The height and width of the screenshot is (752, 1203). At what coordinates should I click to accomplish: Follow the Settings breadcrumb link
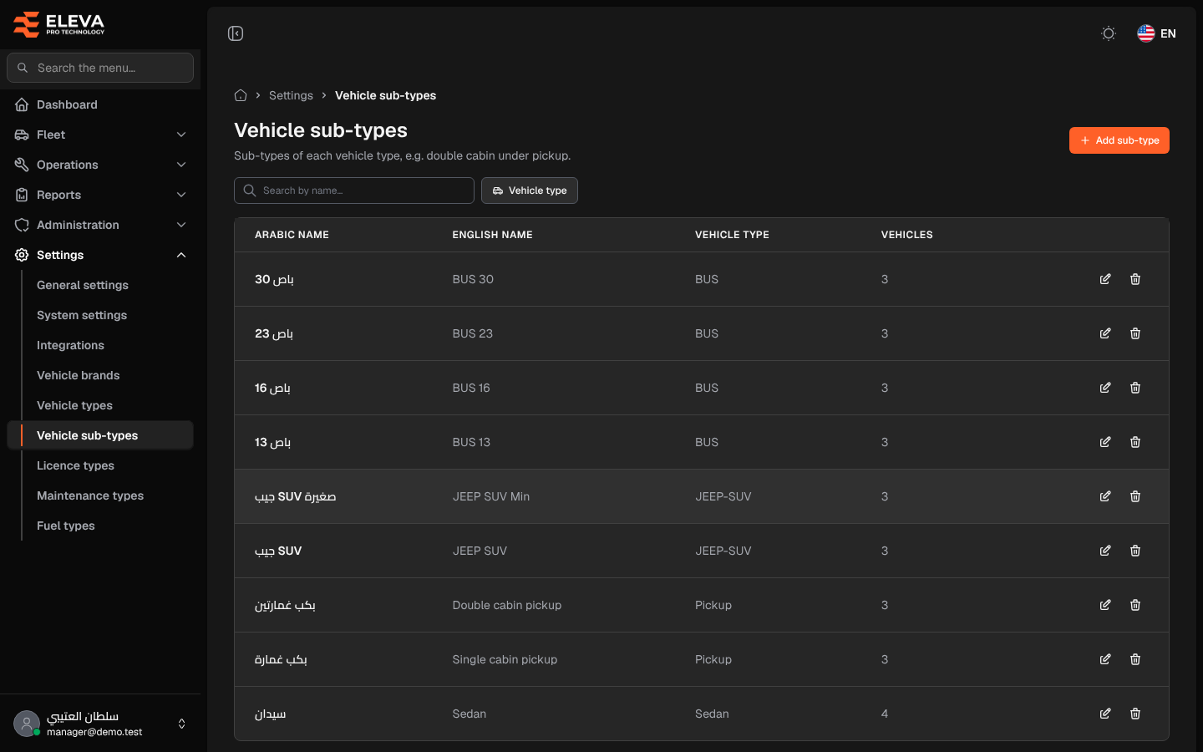point(291,95)
